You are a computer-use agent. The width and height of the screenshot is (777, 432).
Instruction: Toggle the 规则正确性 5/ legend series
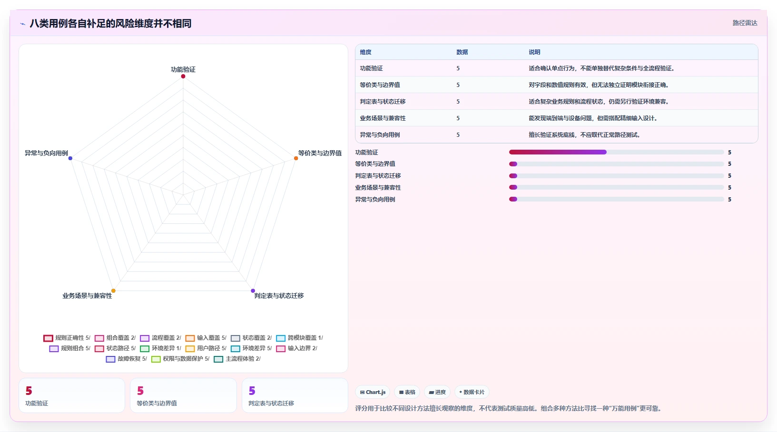coord(67,338)
